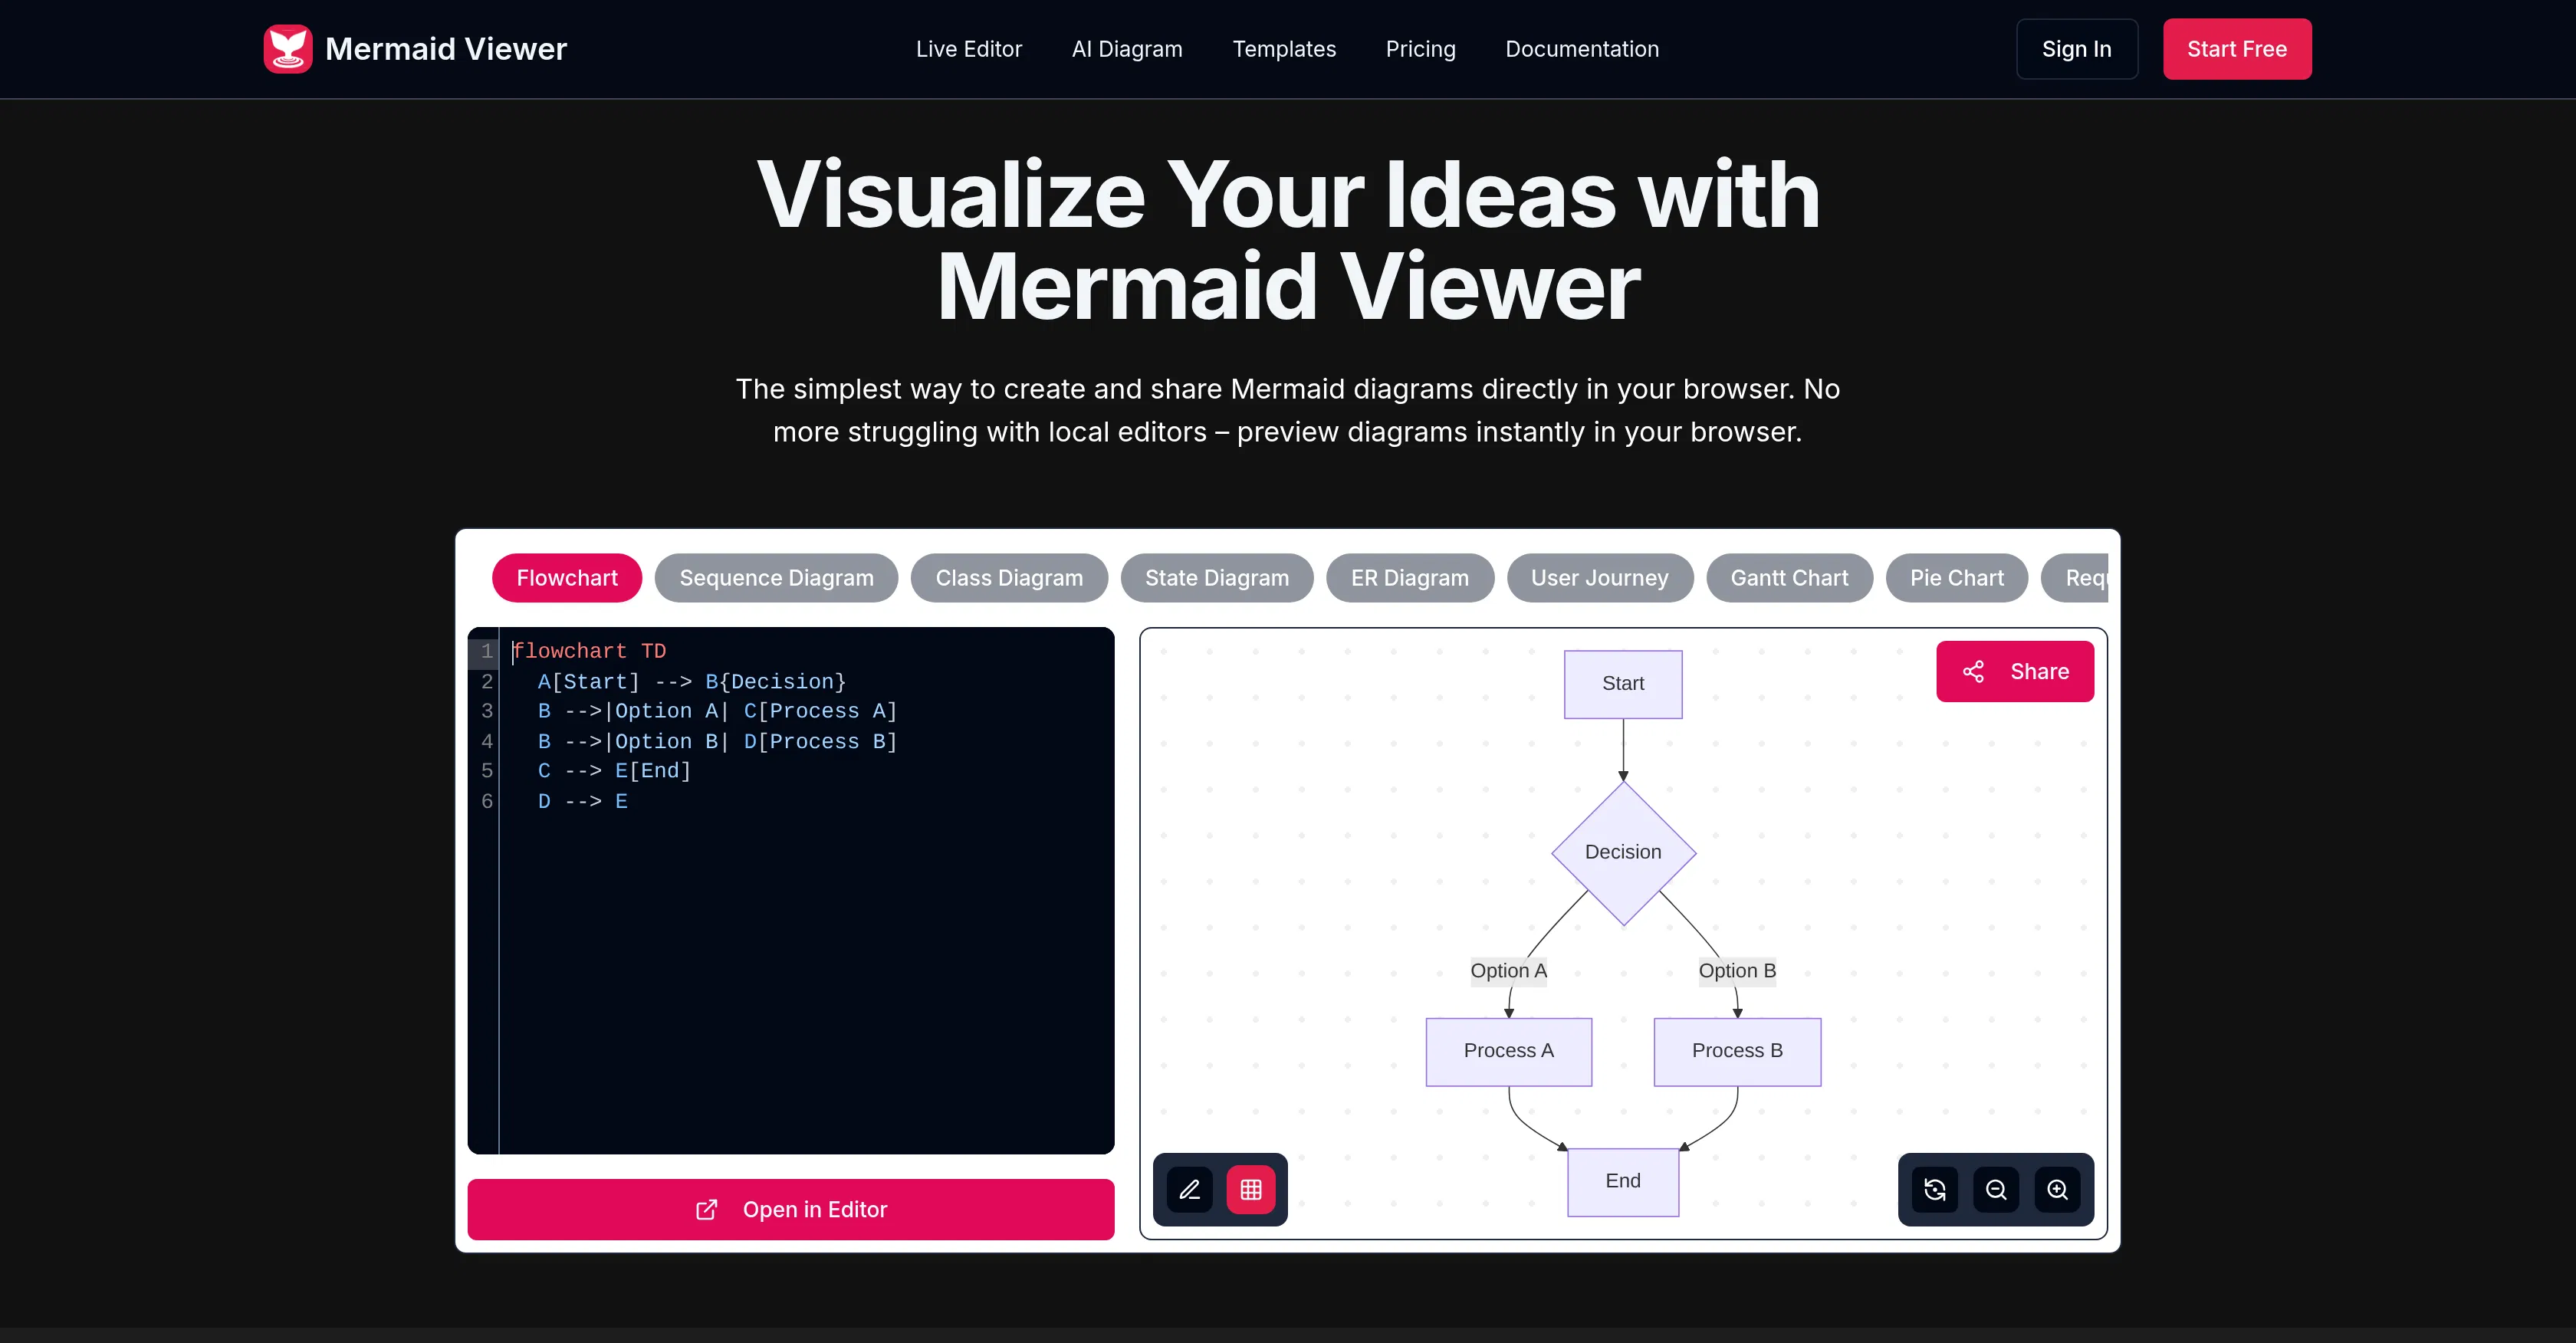
Task: Navigate to the Pricing page
Action: pyautogui.click(x=1420, y=49)
